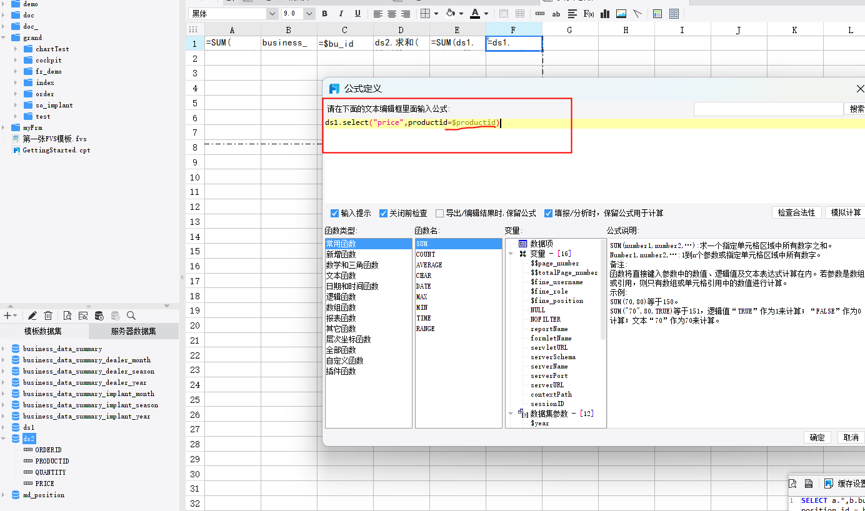Click the fill color bucket icon

tap(450, 14)
